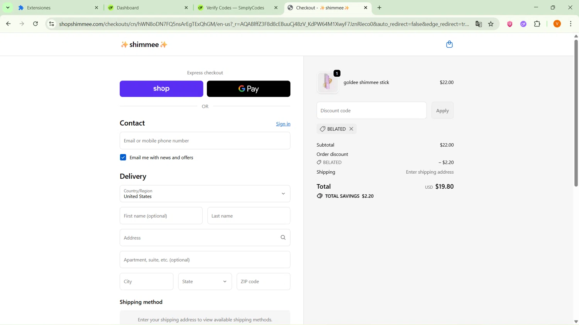Click the address search magnifier icon

coord(283,238)
